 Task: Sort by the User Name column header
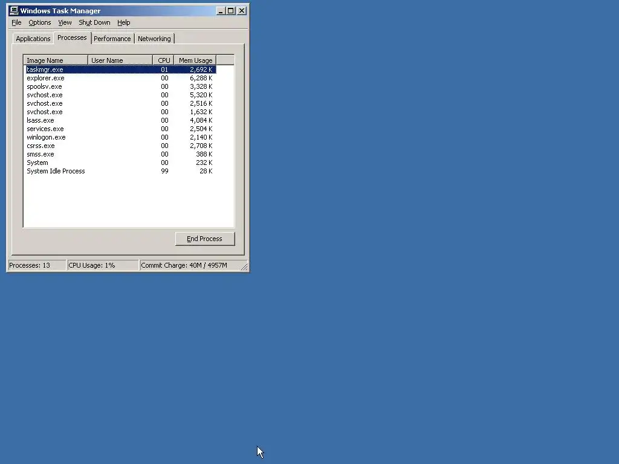(120, 60)
